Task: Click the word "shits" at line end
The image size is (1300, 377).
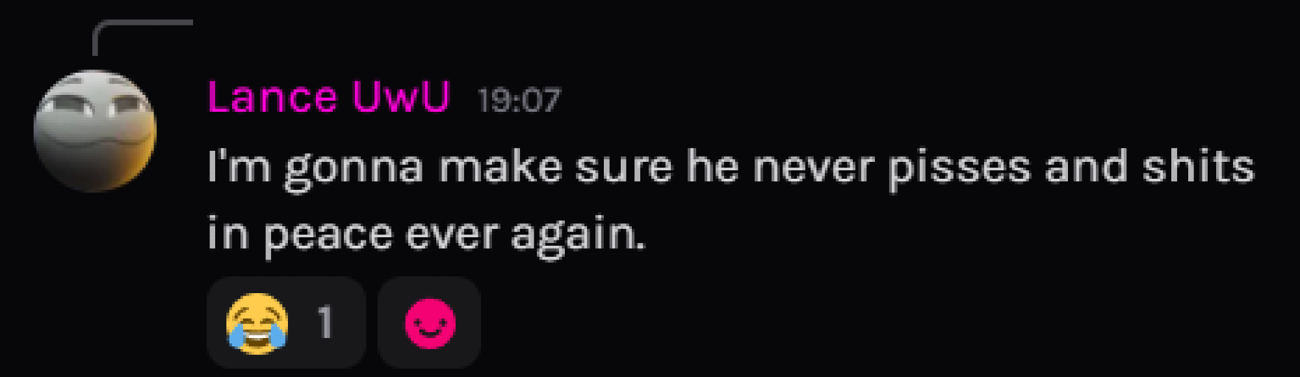Action: point(1199,166)
